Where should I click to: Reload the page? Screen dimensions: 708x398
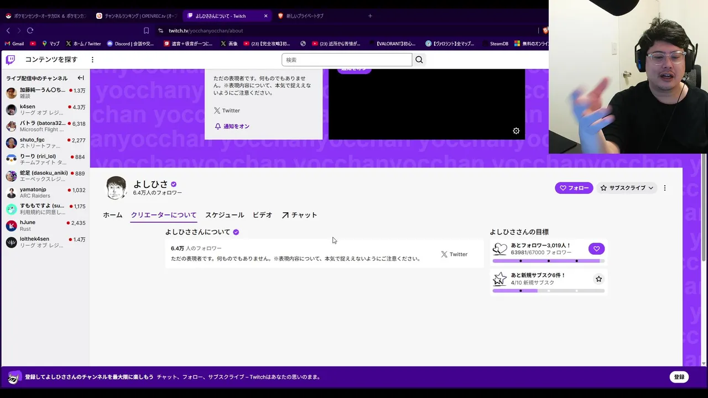coord(30,30)
